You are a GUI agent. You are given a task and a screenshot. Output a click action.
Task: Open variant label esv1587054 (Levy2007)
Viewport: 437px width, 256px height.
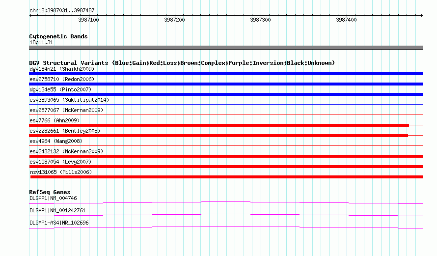[x=60, y=162]
